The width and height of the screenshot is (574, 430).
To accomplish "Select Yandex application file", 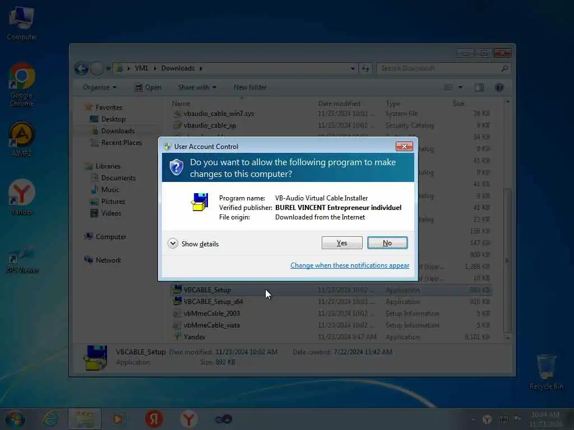I will [x=331, y=336].
